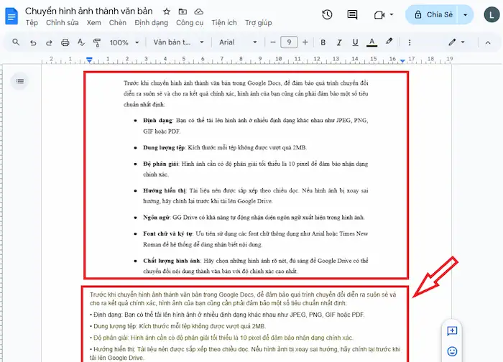Click the font size input field
This screenshot has height=362, width=503.
tap(289, 42)
